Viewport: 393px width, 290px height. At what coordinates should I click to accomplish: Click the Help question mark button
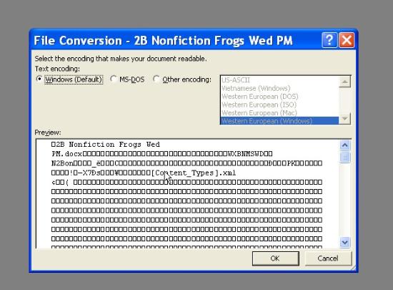329,40
